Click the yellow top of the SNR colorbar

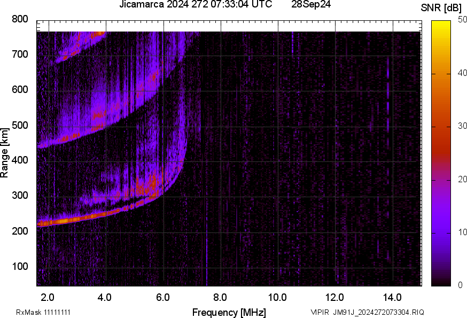[x=441, y=24]
